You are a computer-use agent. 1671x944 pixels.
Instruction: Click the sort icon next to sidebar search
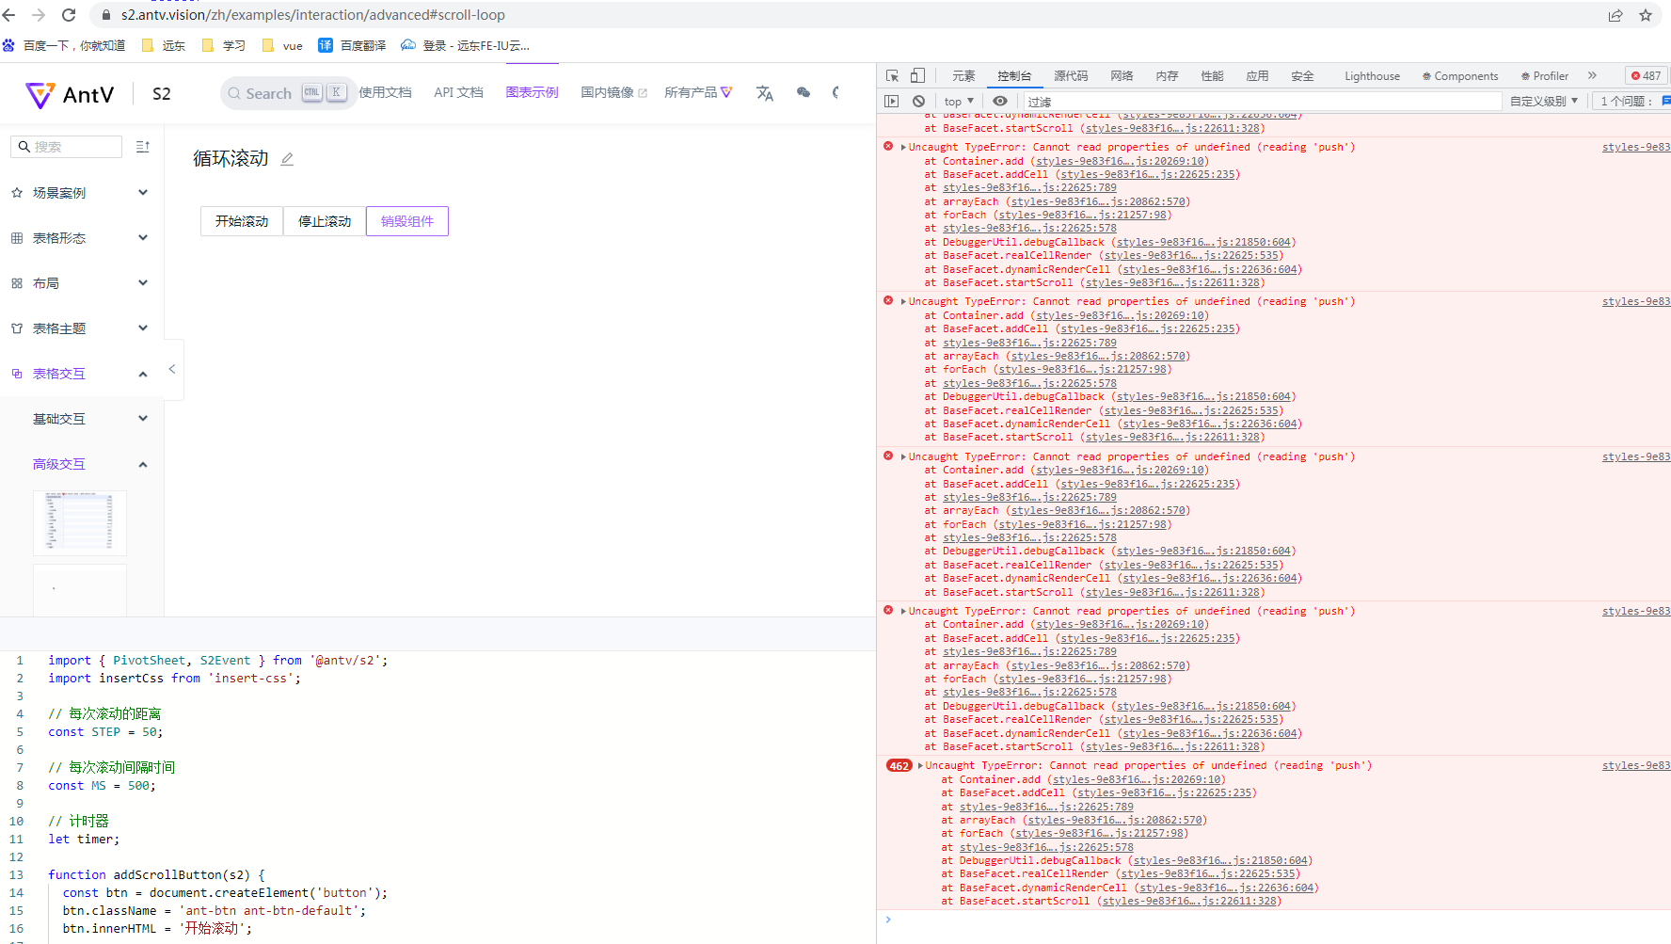142,147
